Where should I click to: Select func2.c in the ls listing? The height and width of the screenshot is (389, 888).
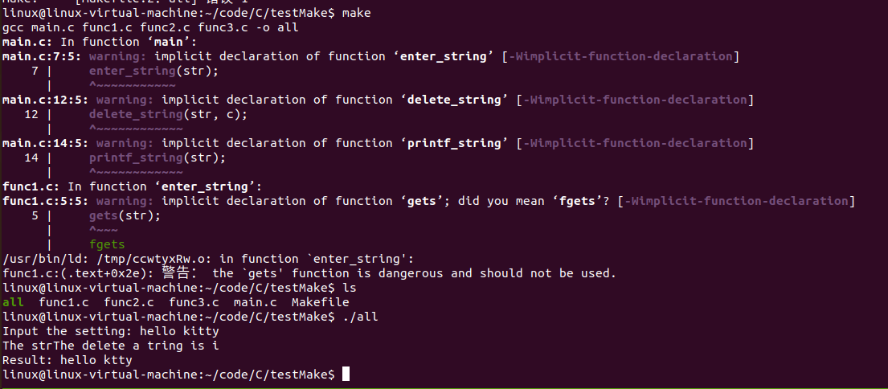tap(127, 302)
